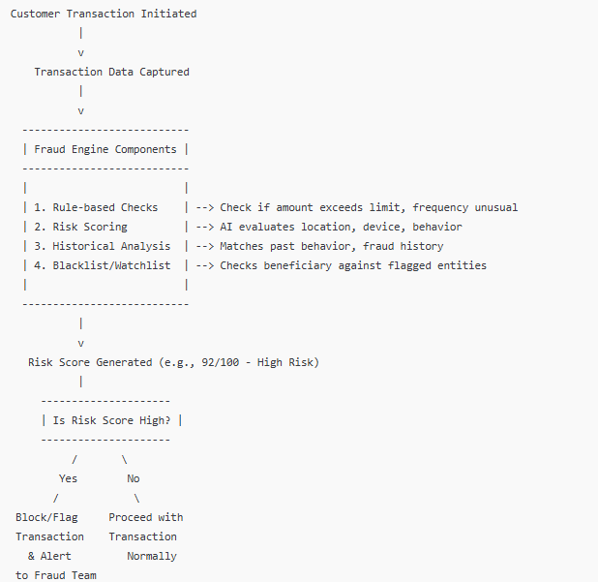Click the 'Block/Flag' outcome text
The height and width of the screenshot is (582, 598).
click(x=46, y=517)
